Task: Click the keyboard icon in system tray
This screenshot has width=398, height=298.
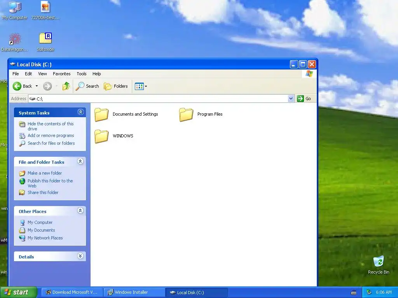Action: point(354,293)
